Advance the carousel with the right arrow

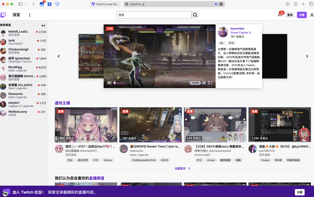(307, 56)
